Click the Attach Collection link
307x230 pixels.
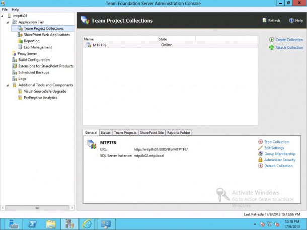pos(289,48)
